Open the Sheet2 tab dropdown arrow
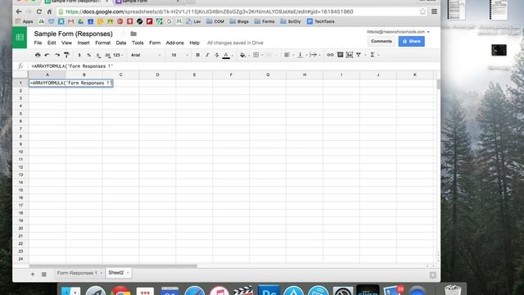The image size is (524, 295). coord(128,273)
